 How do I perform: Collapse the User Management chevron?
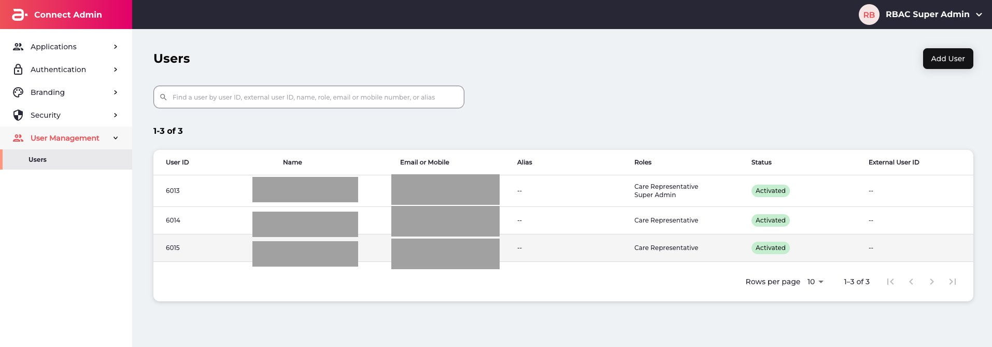pyautogui.click(x=116, y=138)
